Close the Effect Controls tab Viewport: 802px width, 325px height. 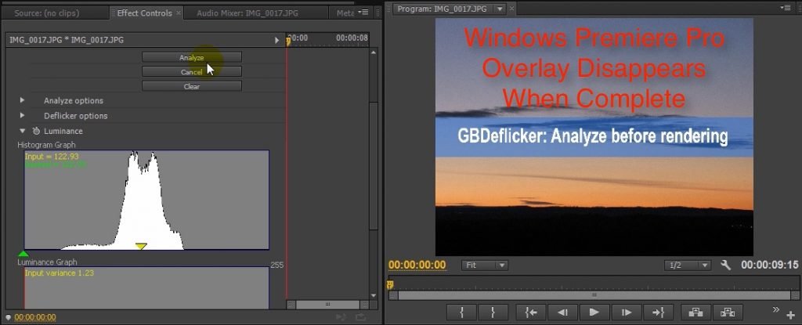[x=179, y=13]
